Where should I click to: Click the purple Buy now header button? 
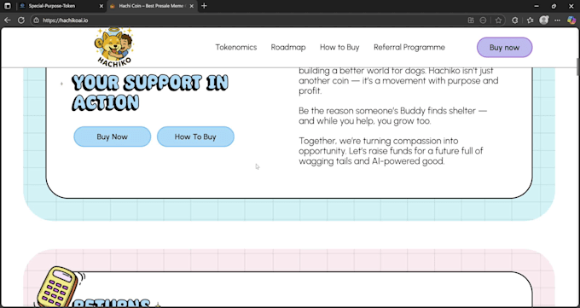(505, 48)
